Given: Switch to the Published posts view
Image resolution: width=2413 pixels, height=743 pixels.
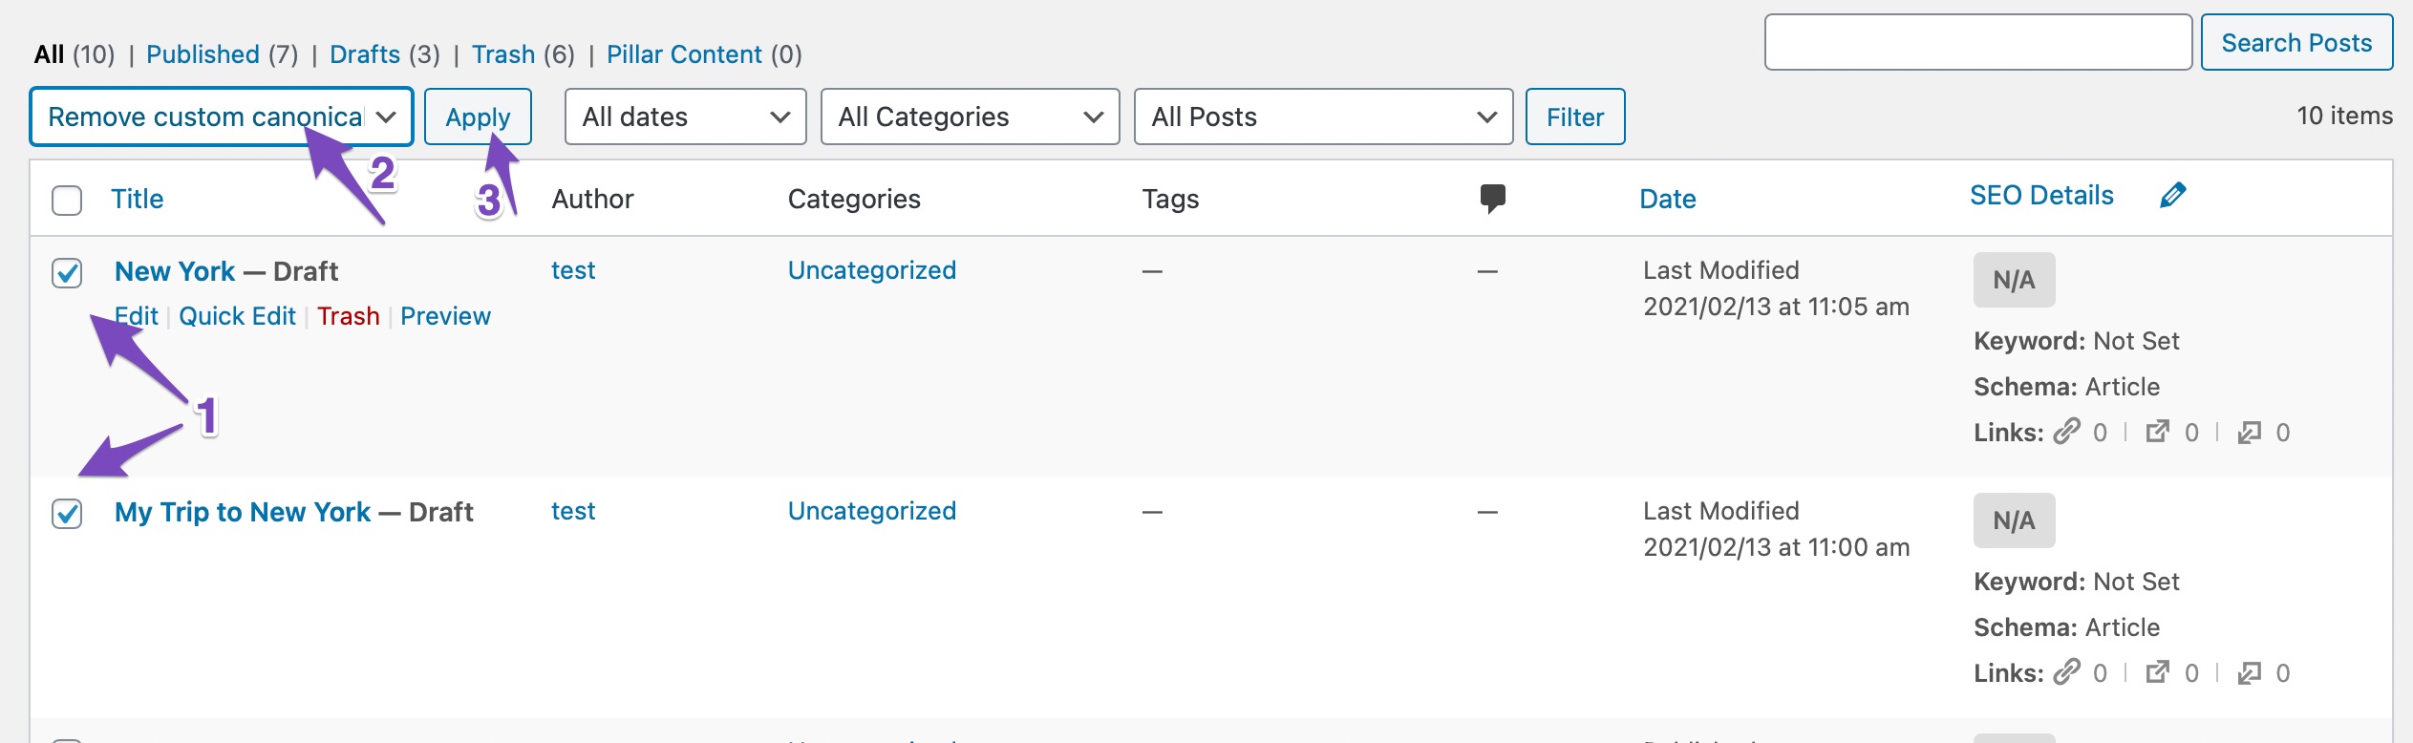Looking at the screenshot, I should tap(203, 54).
